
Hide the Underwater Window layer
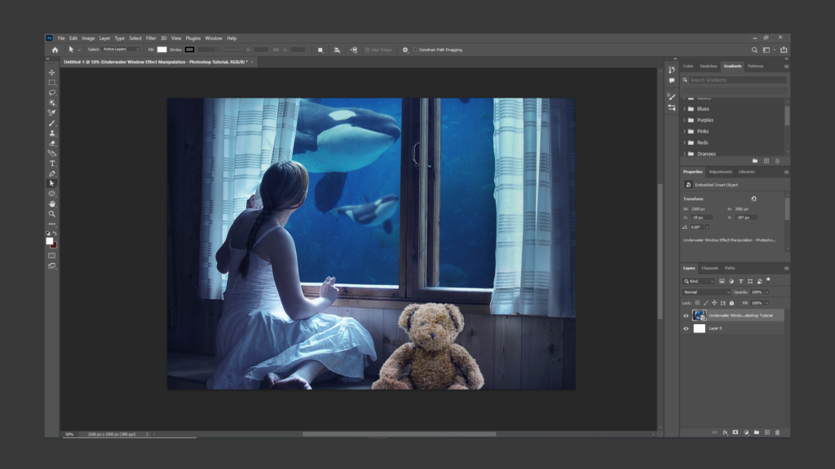point(686,315)
